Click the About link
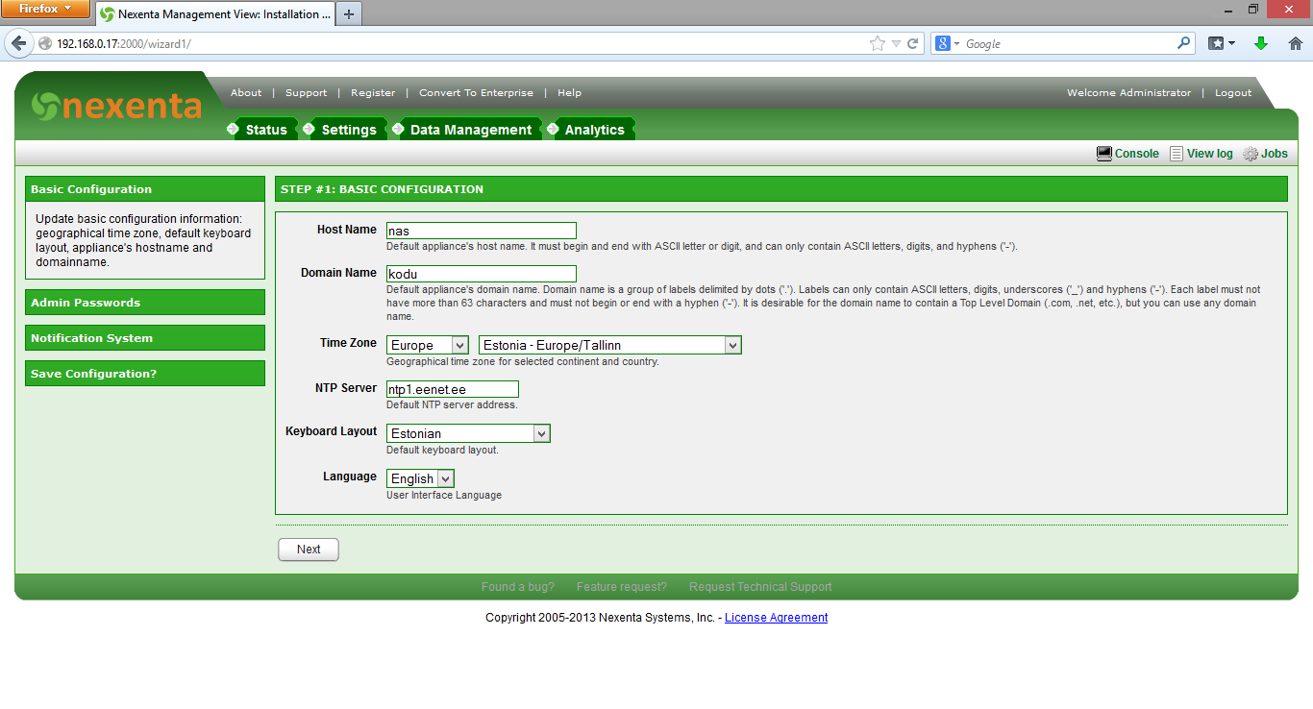 [x=246, y=93]
